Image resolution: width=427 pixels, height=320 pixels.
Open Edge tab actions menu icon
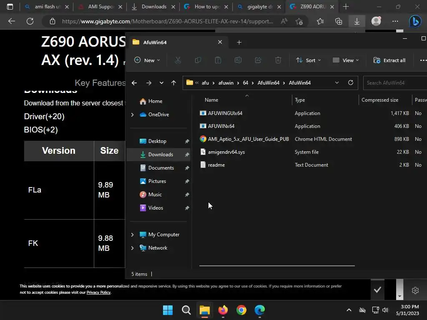[x=10, y=7]
